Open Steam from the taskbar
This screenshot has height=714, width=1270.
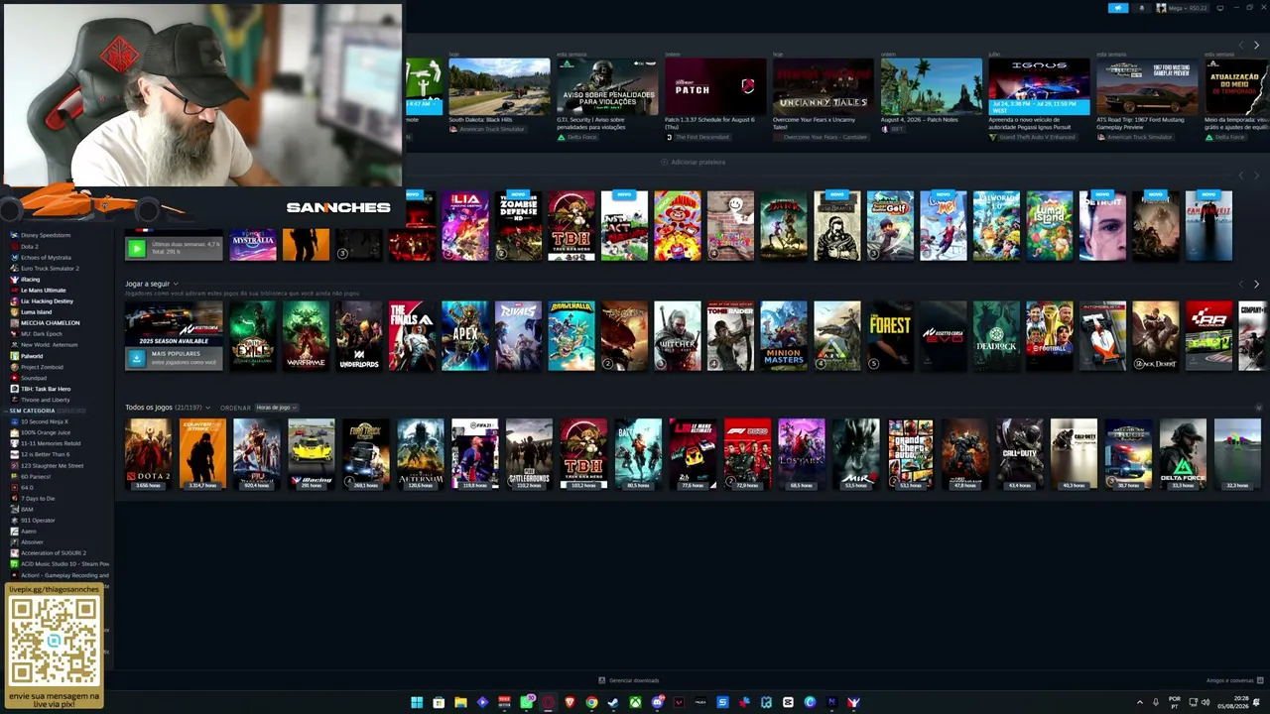613,702
